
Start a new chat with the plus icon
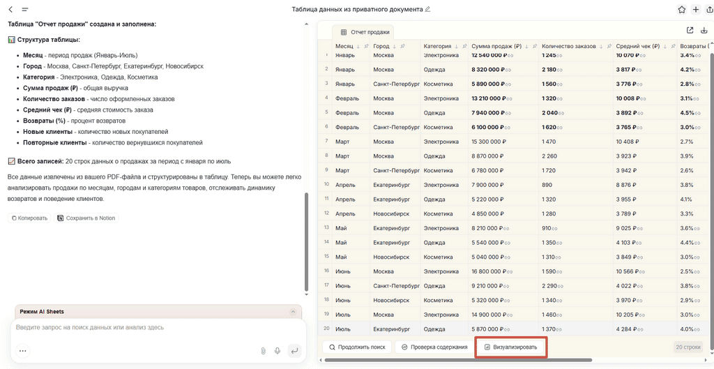[x=696, y=10]
